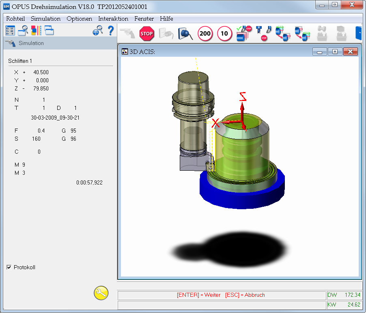Click the checkmark workpiece stop icon
The width and height of the screenshot is (366, 313).
click(x=244, y=34)
